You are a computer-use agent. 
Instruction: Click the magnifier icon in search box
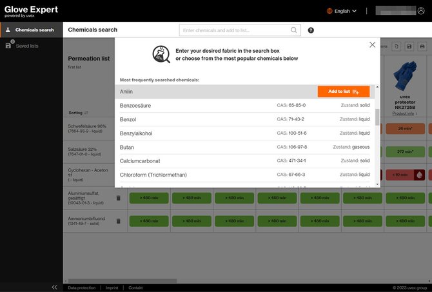[x=293, y=30]
